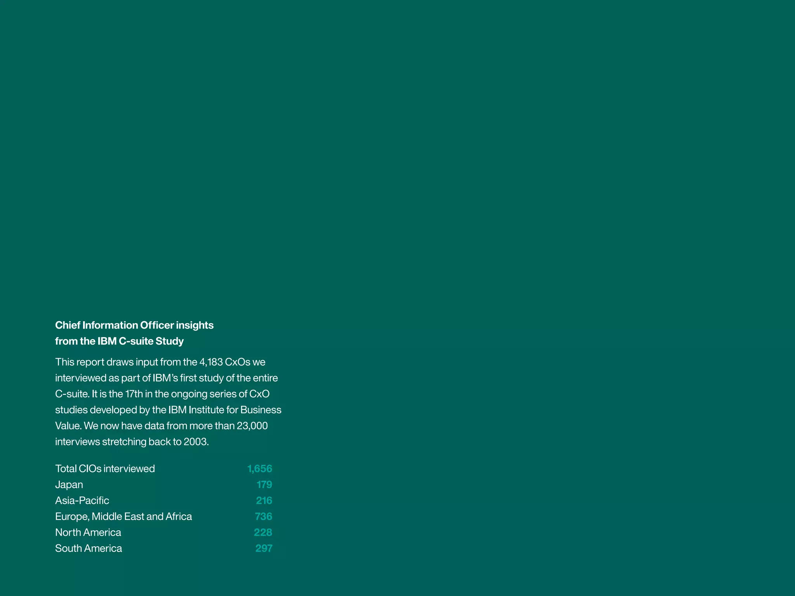
Task: Select the 'Asia-Pacific' row label
Action: click(x=82, y=501)
